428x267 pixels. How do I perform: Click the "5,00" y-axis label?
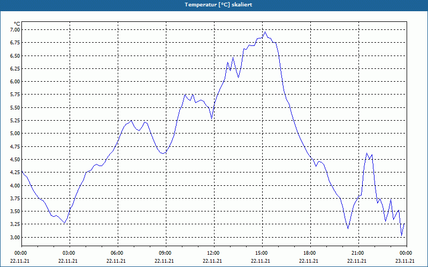tap(15, 133)
